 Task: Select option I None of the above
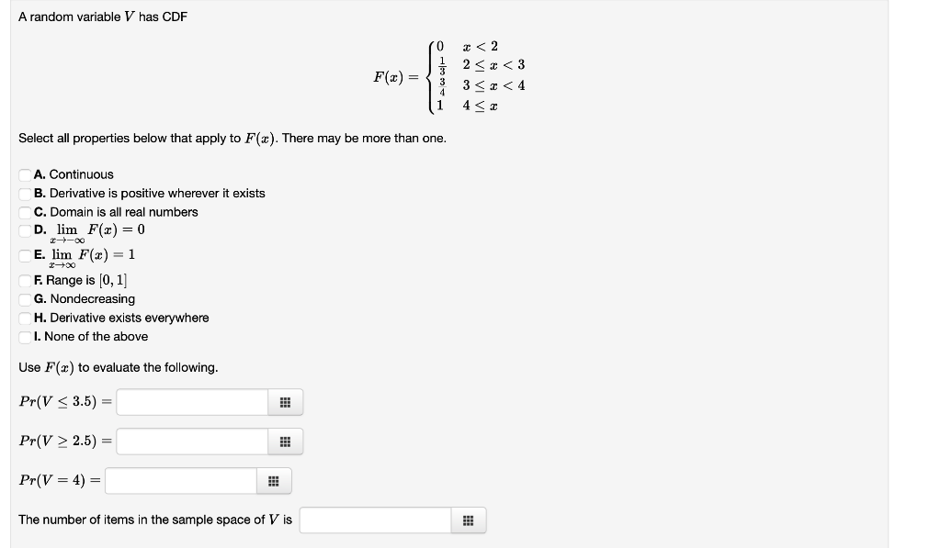click(24, 336)
